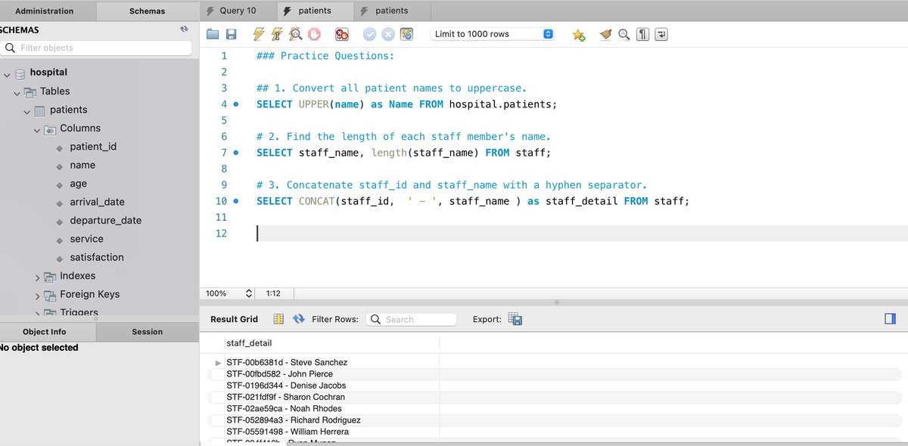Save the script with the floppy disk icon
The image size is (908, 446).
click(x=231, y=34)
